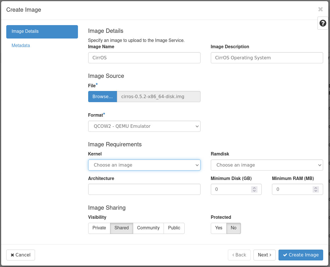Image resolution: width=330 pixels, height=267 pixels.
Task: Cancel the image creation
Action: click(20, 255)
